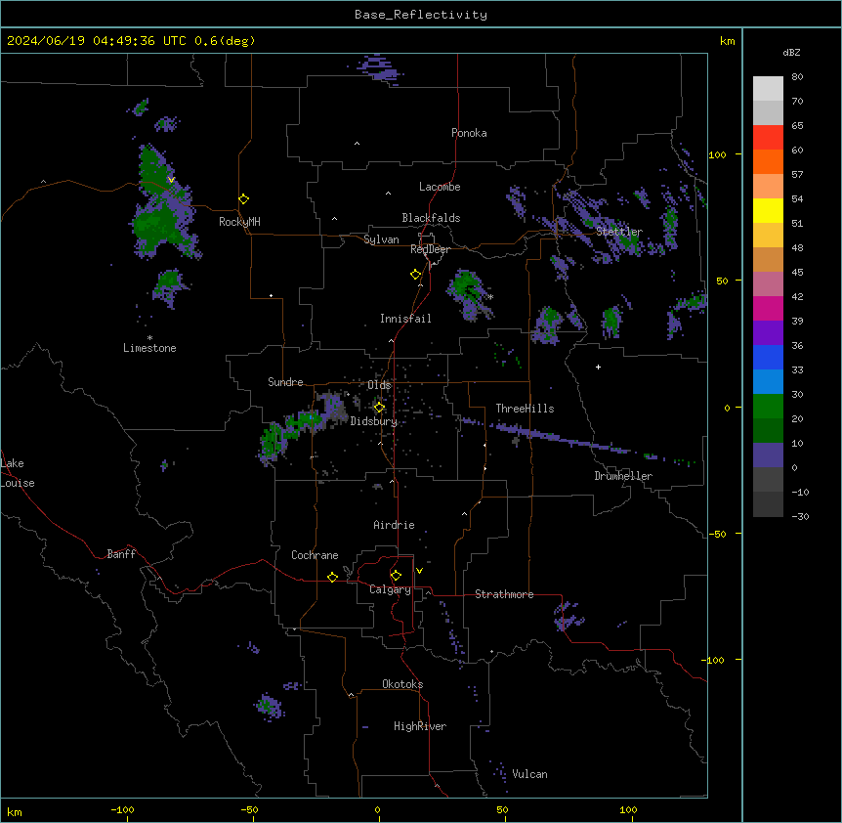Viewport: 842px width, 823px height.
Task: Click the RockyMH label
Action: tap(239, 222)
